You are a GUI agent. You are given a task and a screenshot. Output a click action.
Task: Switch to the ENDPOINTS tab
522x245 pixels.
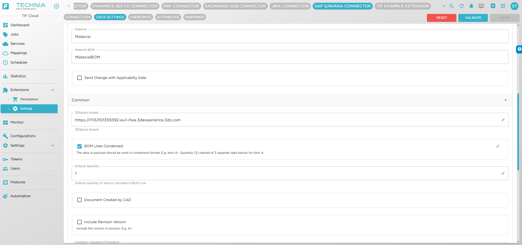pyautogui.click(x=140, y=17)
